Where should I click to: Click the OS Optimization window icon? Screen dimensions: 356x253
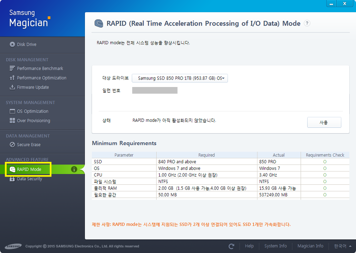(x=12, y=111)
